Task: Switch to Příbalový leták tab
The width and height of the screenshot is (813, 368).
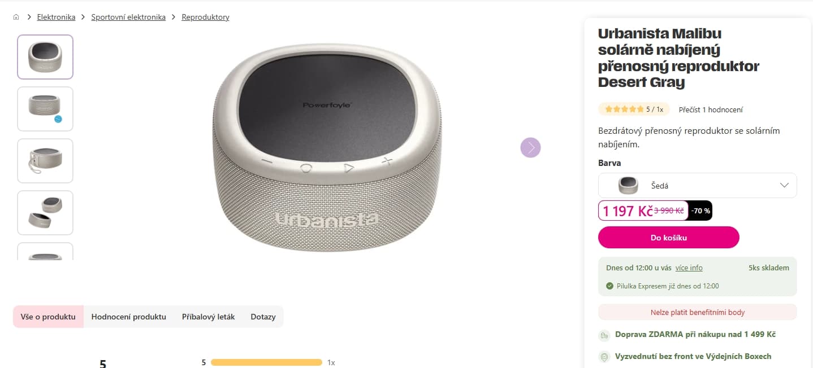Action: (208, 317)
